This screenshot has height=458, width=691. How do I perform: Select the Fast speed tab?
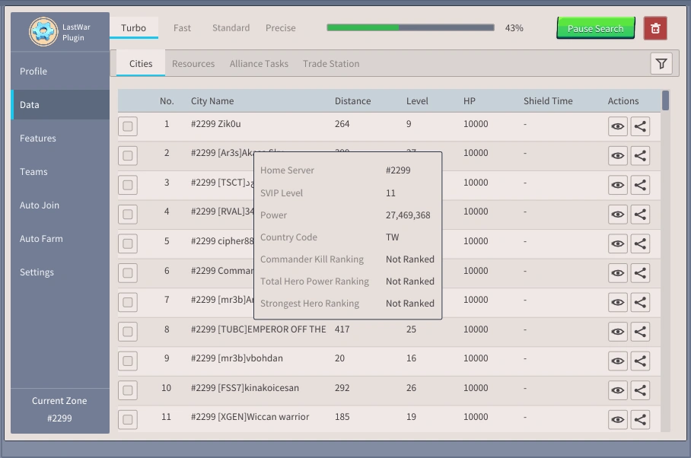tap(182, 27)
